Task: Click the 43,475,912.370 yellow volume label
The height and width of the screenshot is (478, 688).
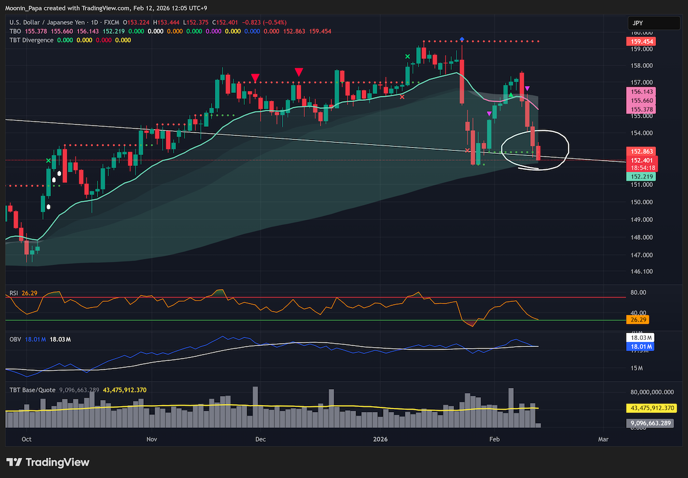Action: click(652, 408)
